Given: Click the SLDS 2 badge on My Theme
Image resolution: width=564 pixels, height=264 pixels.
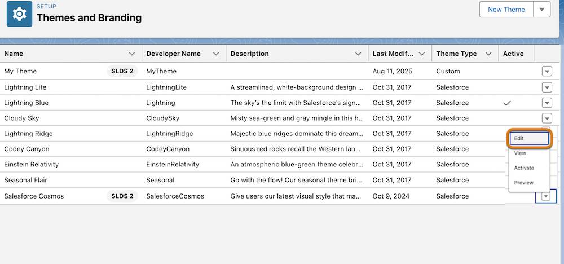Looking at the screenshot, I should point(122,71).
